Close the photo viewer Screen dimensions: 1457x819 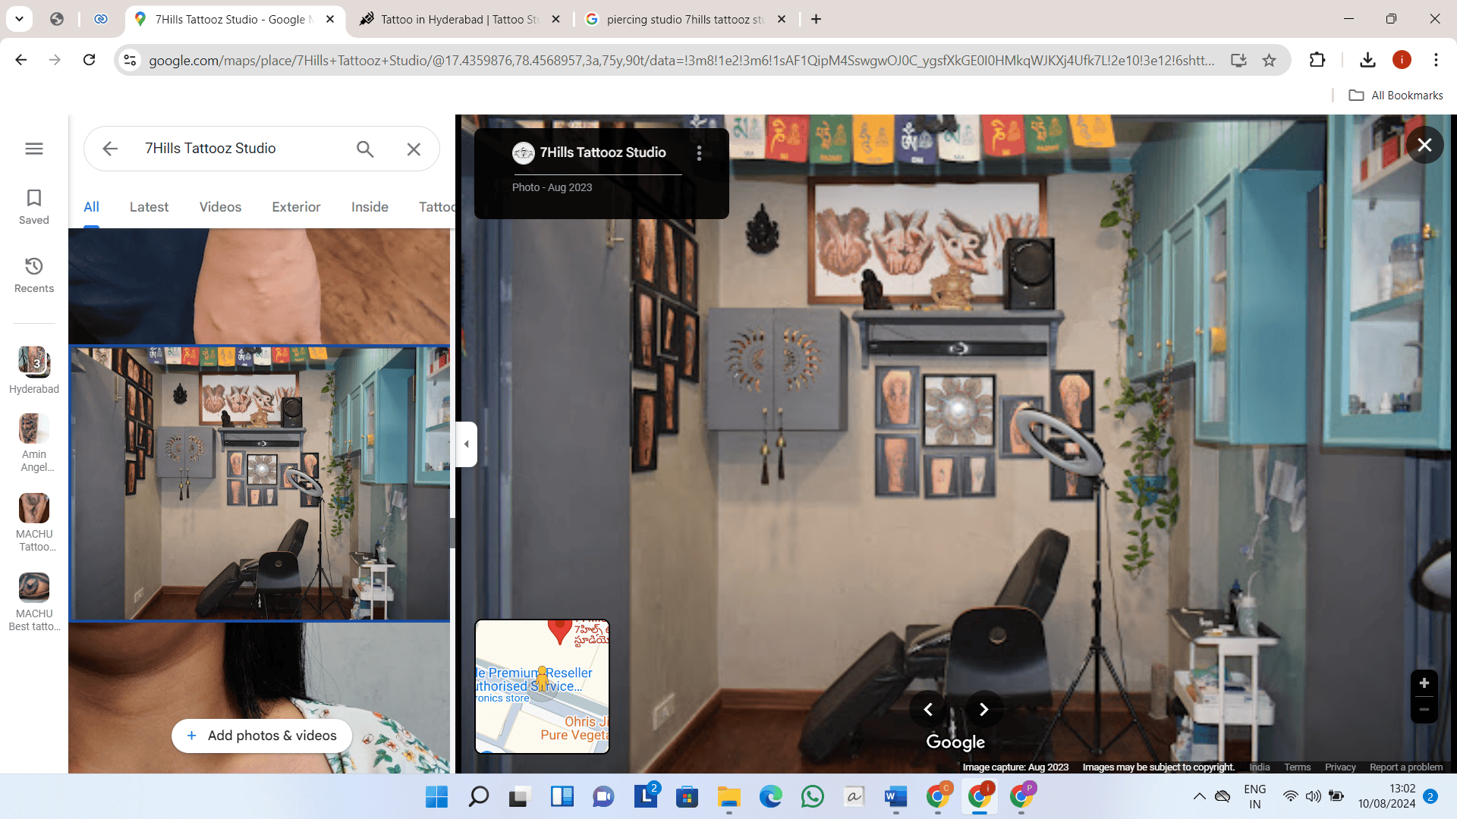click(x=1424, y=145)
